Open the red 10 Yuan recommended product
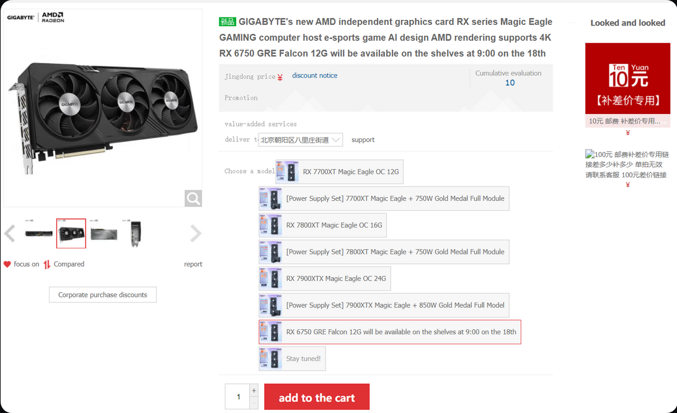Screen dimensions: 677x413 pyautogui.click(x=628, y=78)
